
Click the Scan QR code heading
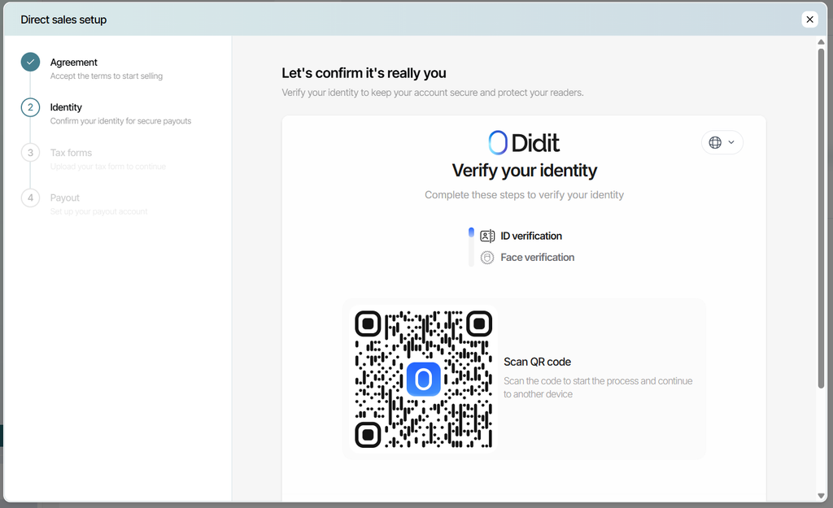pyautogui.click(x=537, y=362)
